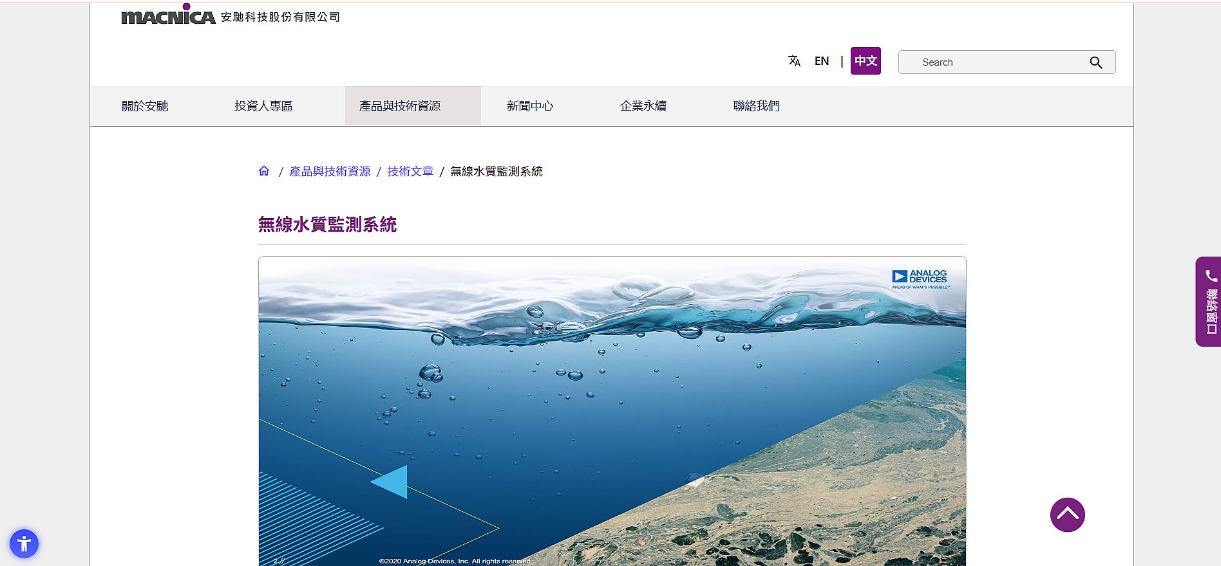Expand the 投資人專區 menu
1221x566 pixels.
(263, 106)
